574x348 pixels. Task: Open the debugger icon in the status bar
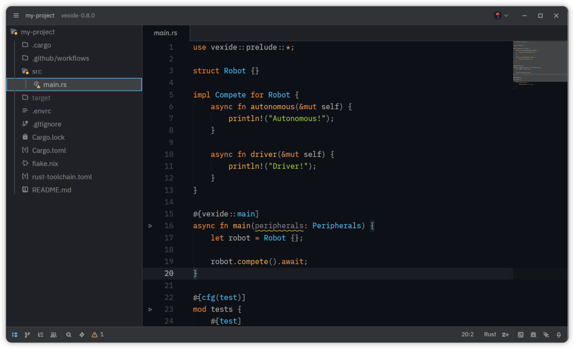click(x=533, y=335)
